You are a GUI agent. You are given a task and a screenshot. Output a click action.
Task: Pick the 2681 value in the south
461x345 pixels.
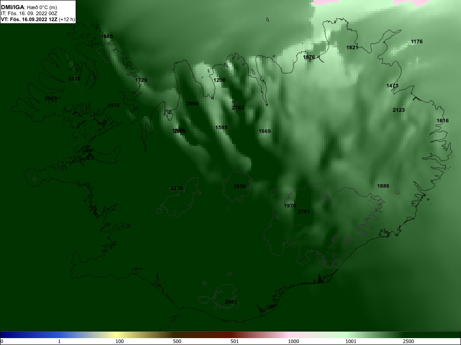click(231, 302)
